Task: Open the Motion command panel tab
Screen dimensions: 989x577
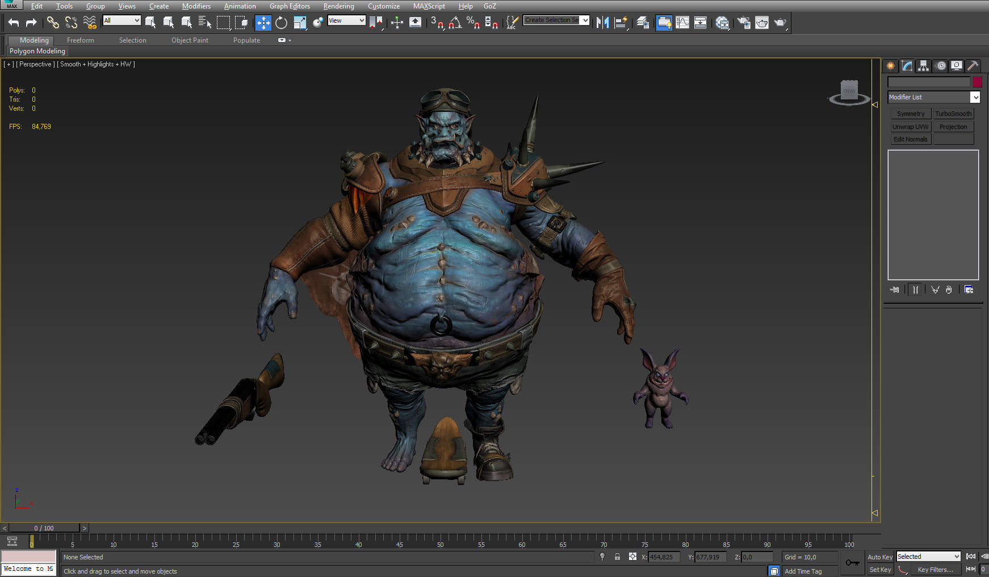Action: pos(940,66)
